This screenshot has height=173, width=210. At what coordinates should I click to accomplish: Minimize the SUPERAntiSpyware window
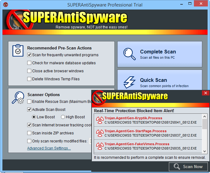[x=182, y=4]
